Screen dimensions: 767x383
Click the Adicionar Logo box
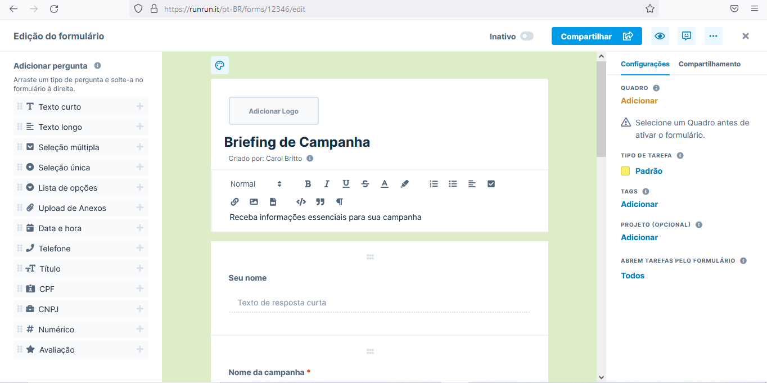274,111
